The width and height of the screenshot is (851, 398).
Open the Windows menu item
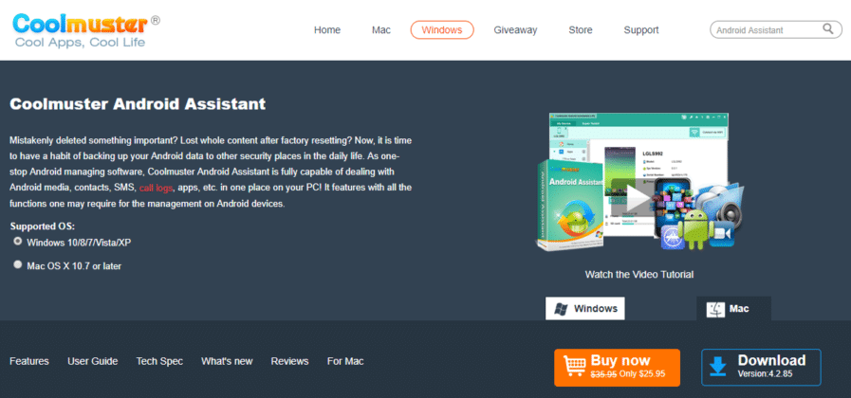[x=442, y=30]
